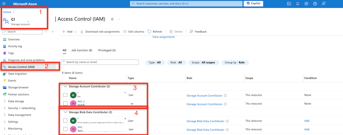Click the global search resources field
Screen dimensions: 343x135
click(186, 4)
